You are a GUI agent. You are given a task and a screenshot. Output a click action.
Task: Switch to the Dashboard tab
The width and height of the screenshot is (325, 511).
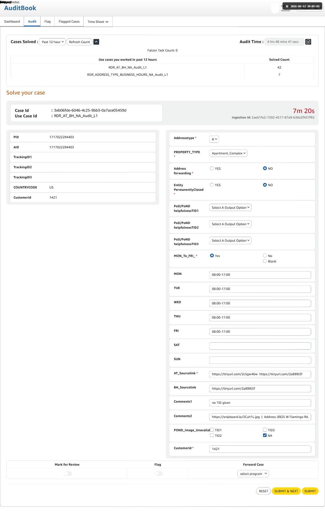click(x=12, y=22)
